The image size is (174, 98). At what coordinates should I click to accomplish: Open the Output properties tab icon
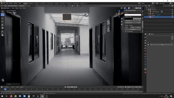coord(145,43)
